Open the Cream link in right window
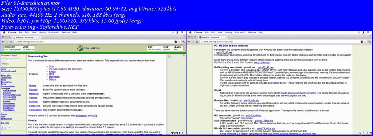The width and height of the screenshot is (373, 136). (x=276, y=83)
